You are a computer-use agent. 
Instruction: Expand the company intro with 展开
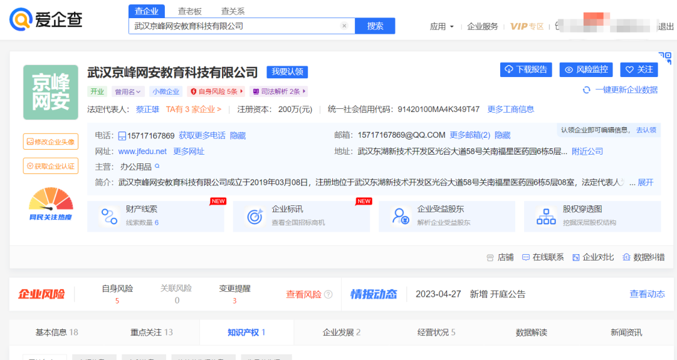pyautogui.click(x=646, y=182)
